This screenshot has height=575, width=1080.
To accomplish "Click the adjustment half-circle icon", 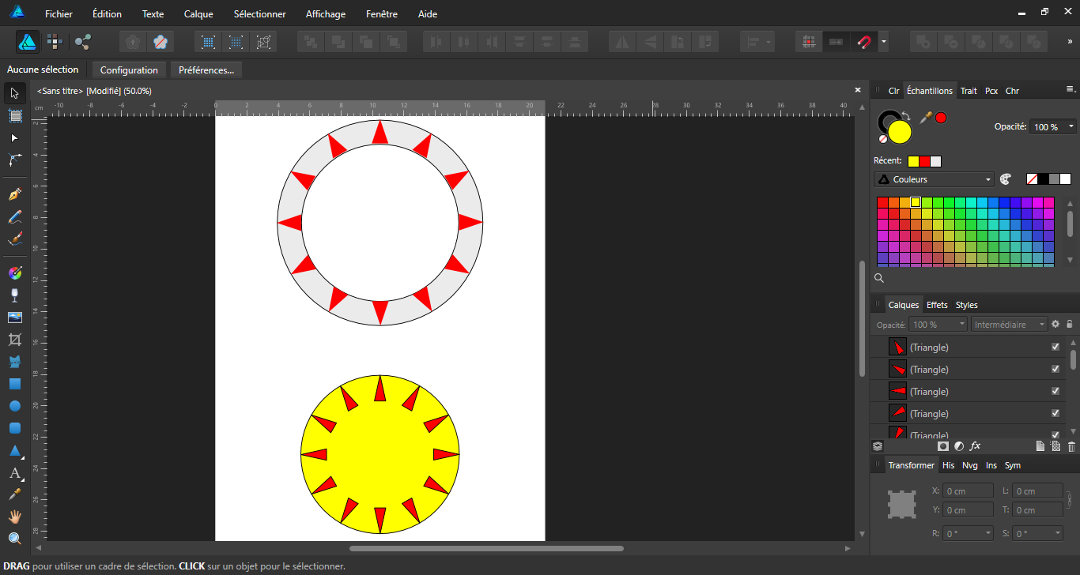I will click(959, 446).
